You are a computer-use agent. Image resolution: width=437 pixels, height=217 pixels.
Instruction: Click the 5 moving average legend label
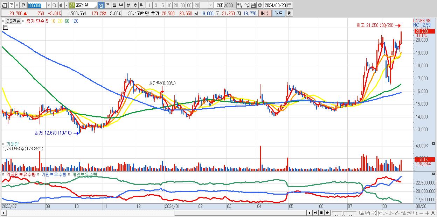(x=47, y=21)
